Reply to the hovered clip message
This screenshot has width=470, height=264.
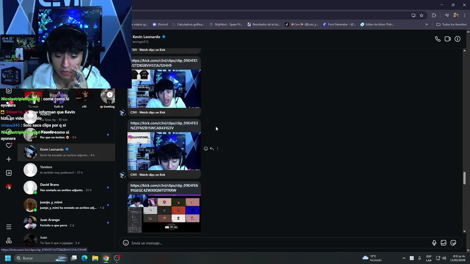point(211,148)
